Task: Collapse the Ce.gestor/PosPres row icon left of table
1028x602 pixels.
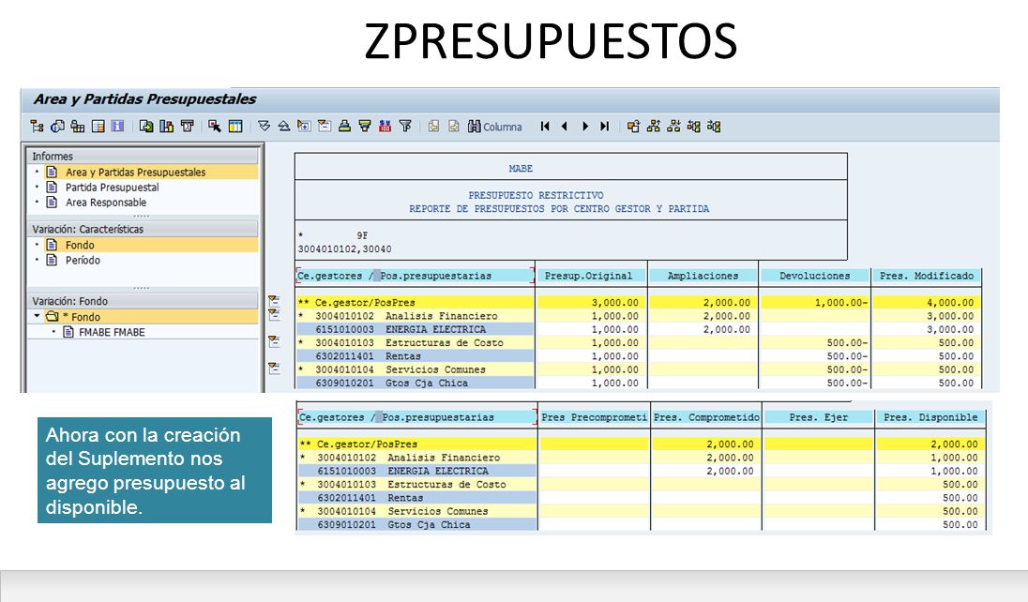Action: click(275, 302)
